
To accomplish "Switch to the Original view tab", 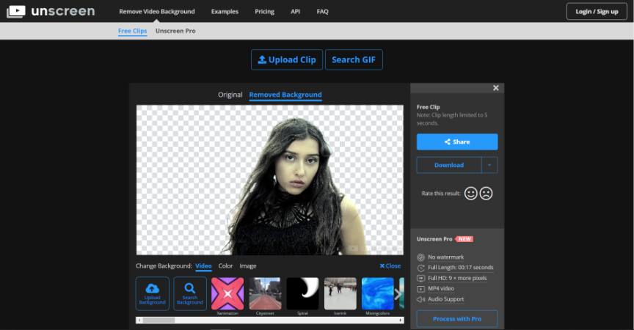I will tap(230, 95).
